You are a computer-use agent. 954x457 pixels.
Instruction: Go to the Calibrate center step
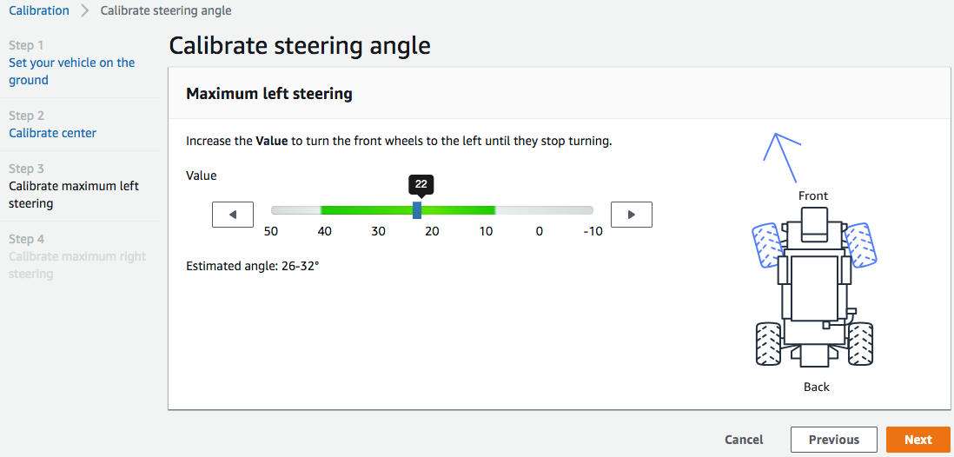[x=52, y=133]
